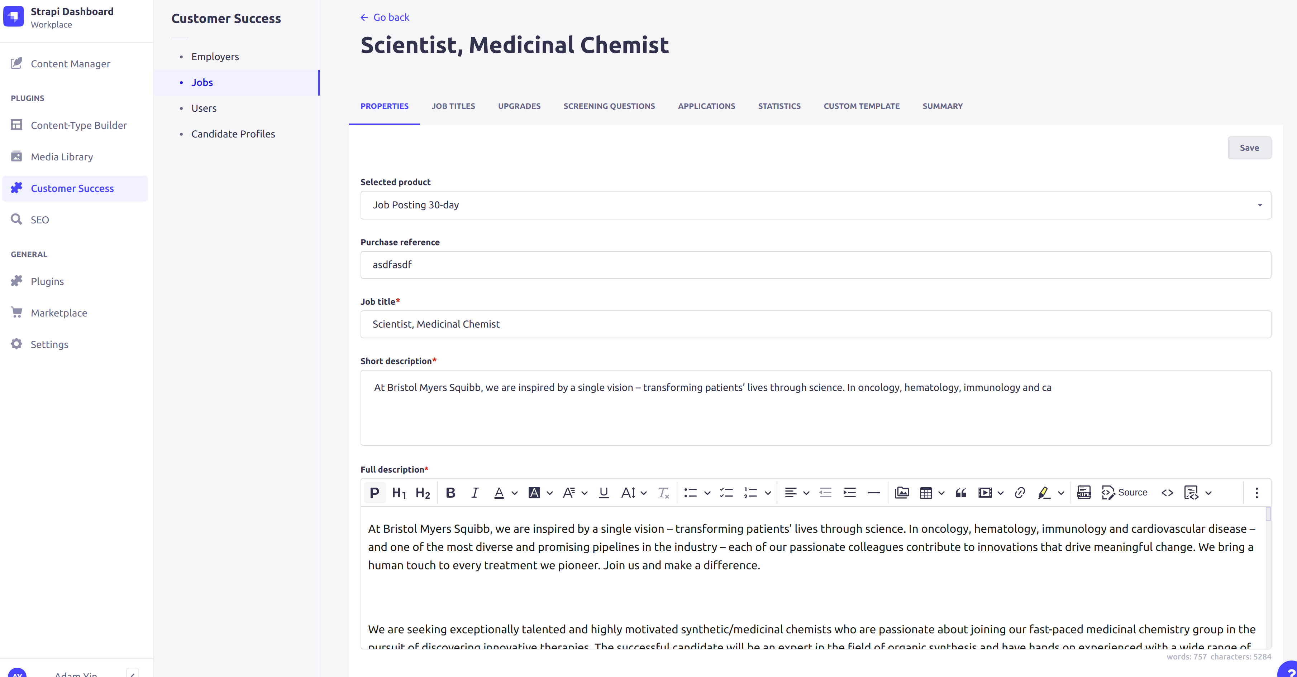Edit the Purchase reference field
The height and width of the screenshot is (677, 1297).
click(814, 265)
